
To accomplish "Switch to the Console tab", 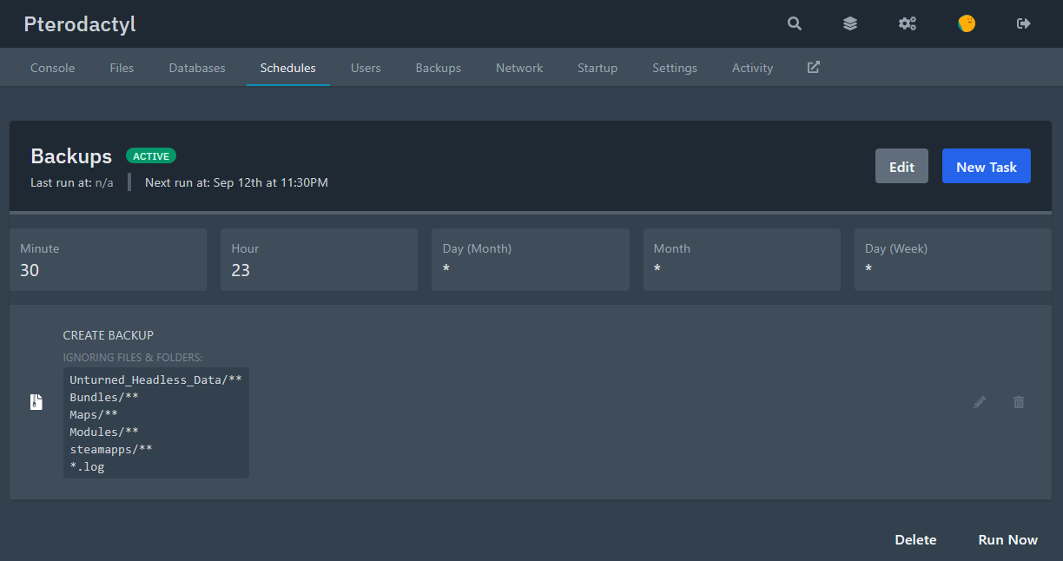I will [53, 68].
